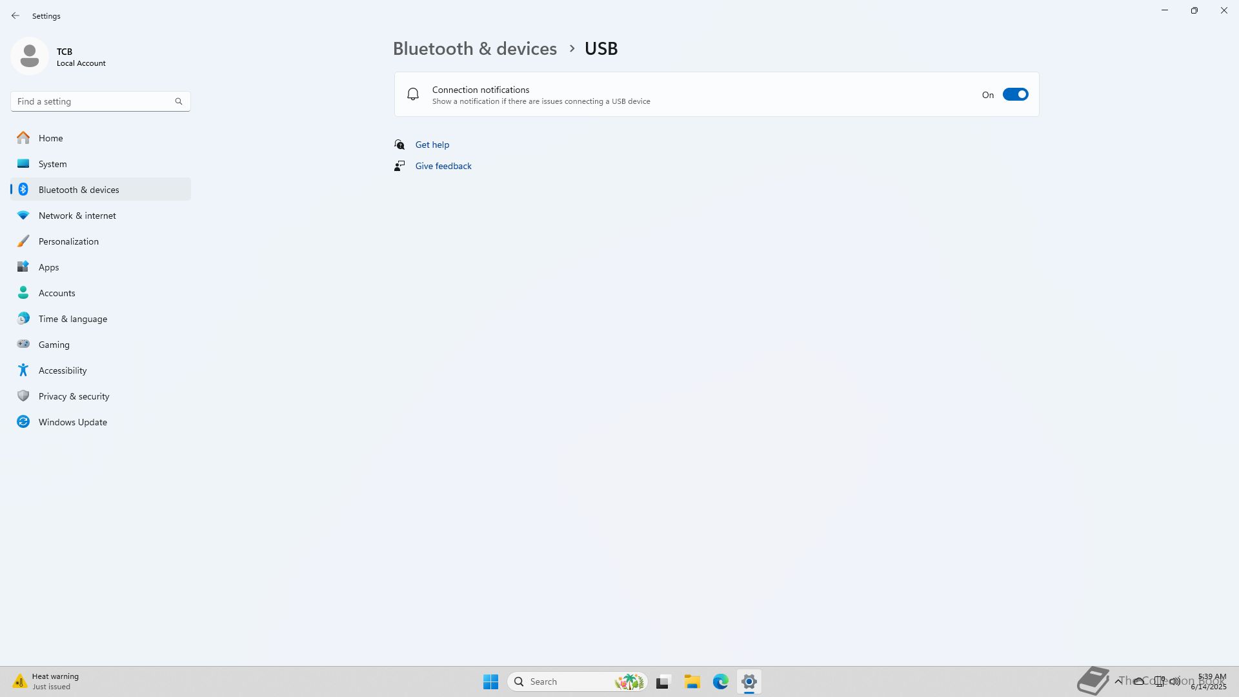Open the Apps settings category
Image resolution: width=1239 pixels, height=697 pixels.
pos(48,267)
